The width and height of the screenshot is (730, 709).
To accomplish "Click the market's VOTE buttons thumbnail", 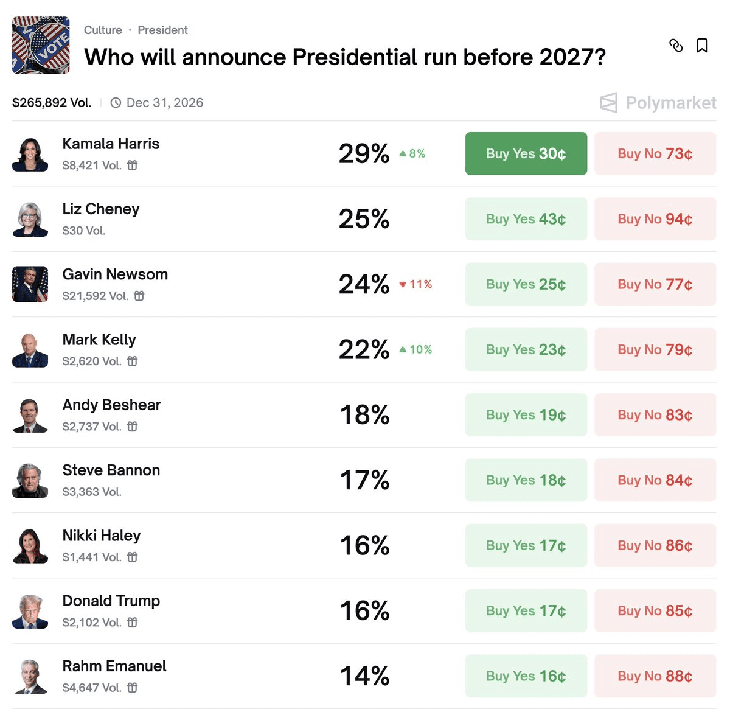I will (x=41, y=45).
